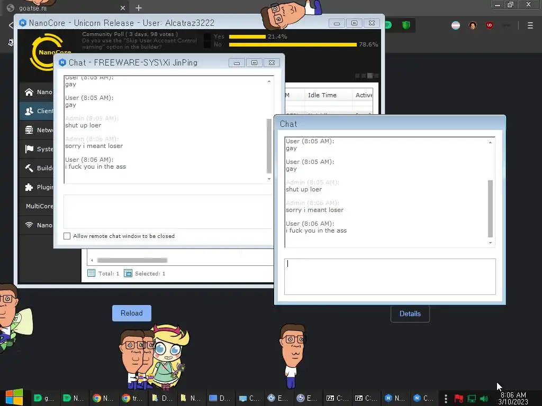Click the home icon in NanoCore sidebar
The height and width of the screenshot is (406, 542).
point(29,92)
